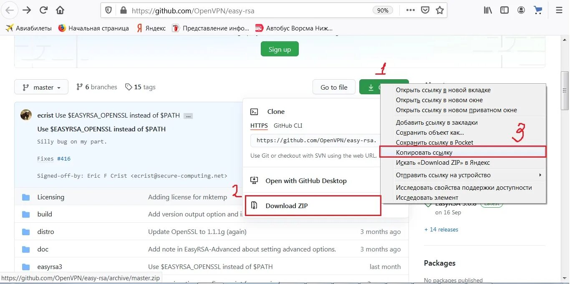Open the Представление инфо... bookmark

pos(210,28)
